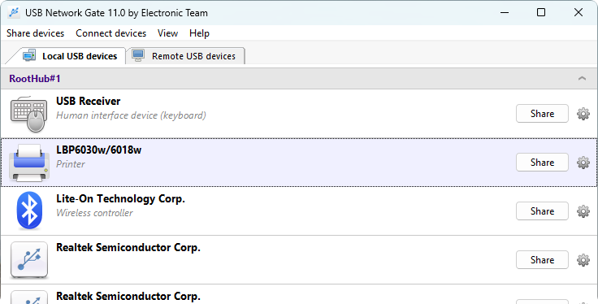Share the LBP6030w/6018w printer

(542, 163)
